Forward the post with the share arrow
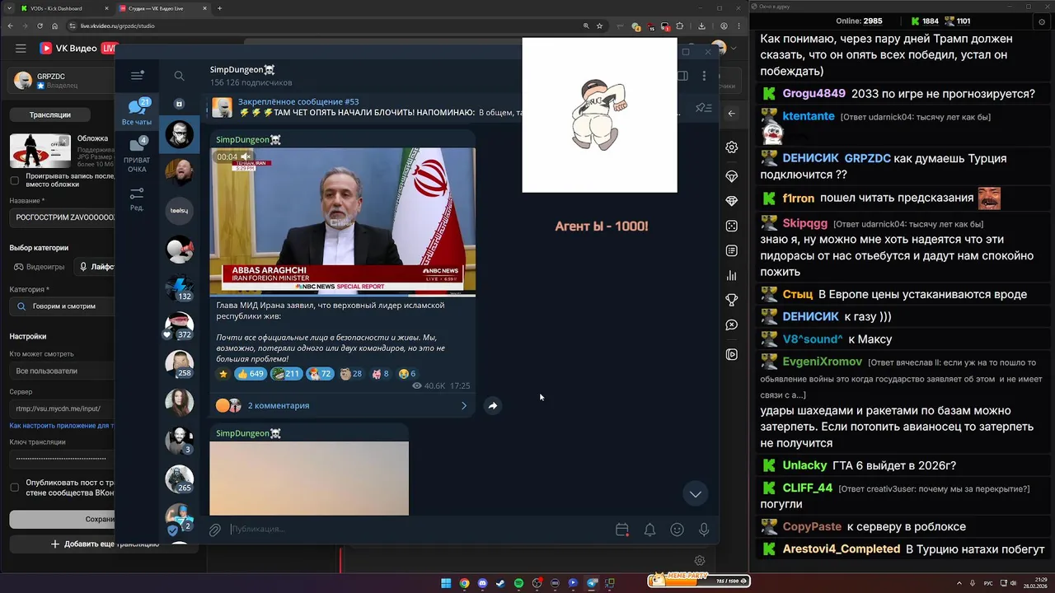 pyautogui.click(x=492, y=405)
